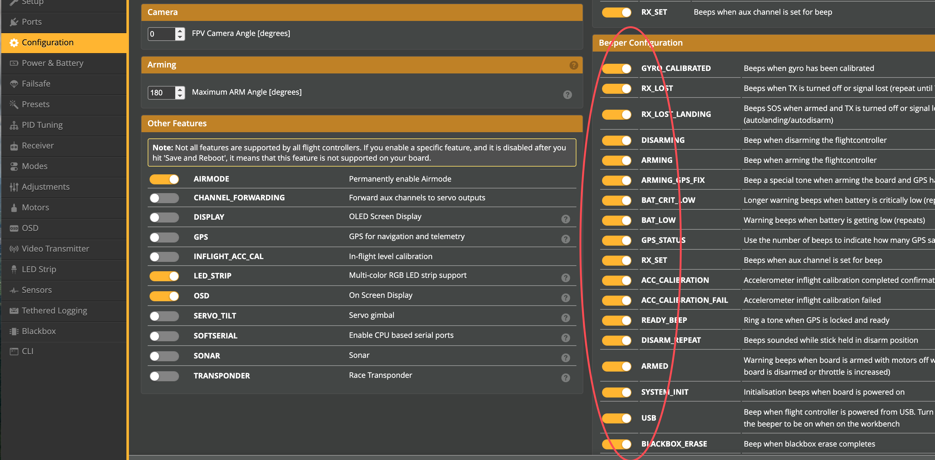
Task: Click the Blackbox icon in sidebar
Action: click(x=14, y=331)
